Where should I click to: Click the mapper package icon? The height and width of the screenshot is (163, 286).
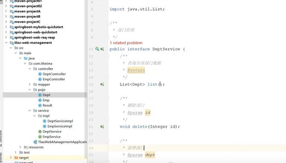coord(35,85)
